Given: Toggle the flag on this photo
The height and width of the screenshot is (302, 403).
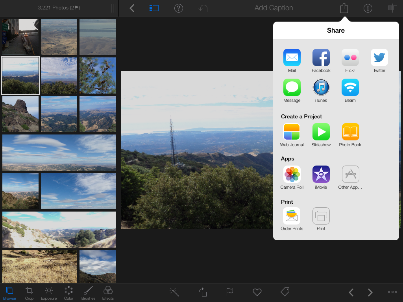Looking at the screenshot, I should click(x=230, y=292).
